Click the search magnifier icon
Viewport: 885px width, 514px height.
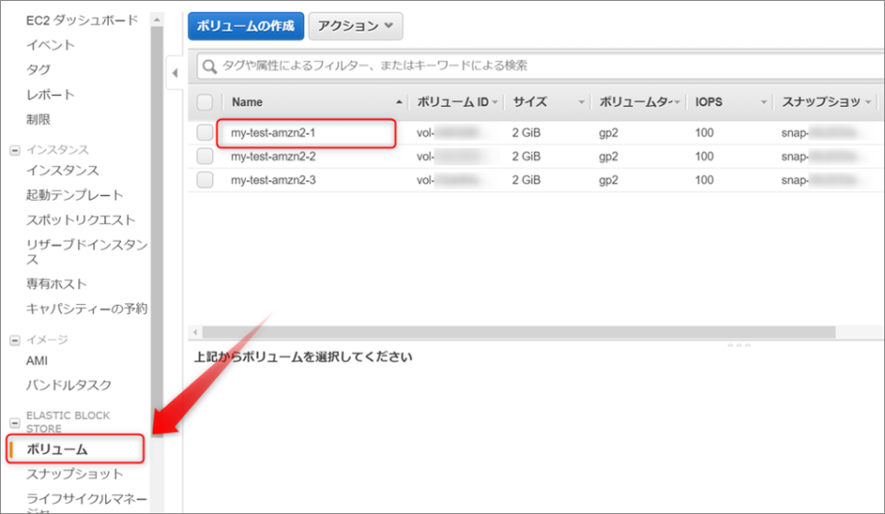[x=209, y=66]
